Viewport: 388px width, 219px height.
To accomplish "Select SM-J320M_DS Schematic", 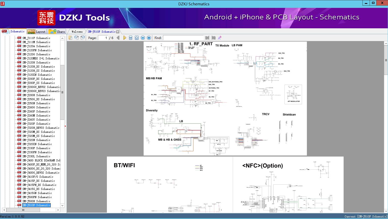I will pyautogui.click(x=39, y=132).
